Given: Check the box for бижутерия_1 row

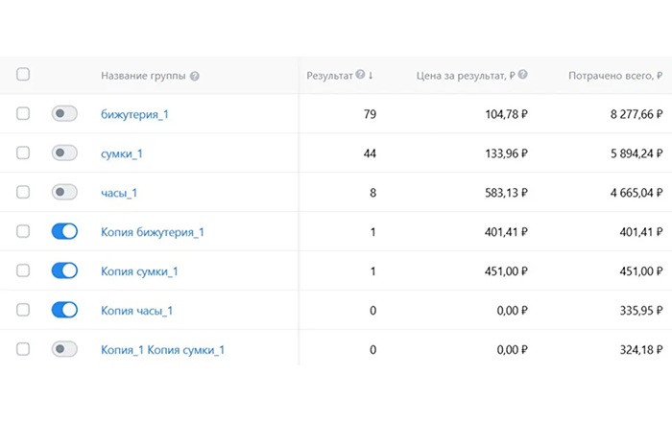Looking at the screenshot, I should (x=23, y=114).
